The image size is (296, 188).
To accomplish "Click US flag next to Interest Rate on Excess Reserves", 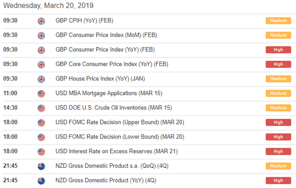I will click(41, 152).
